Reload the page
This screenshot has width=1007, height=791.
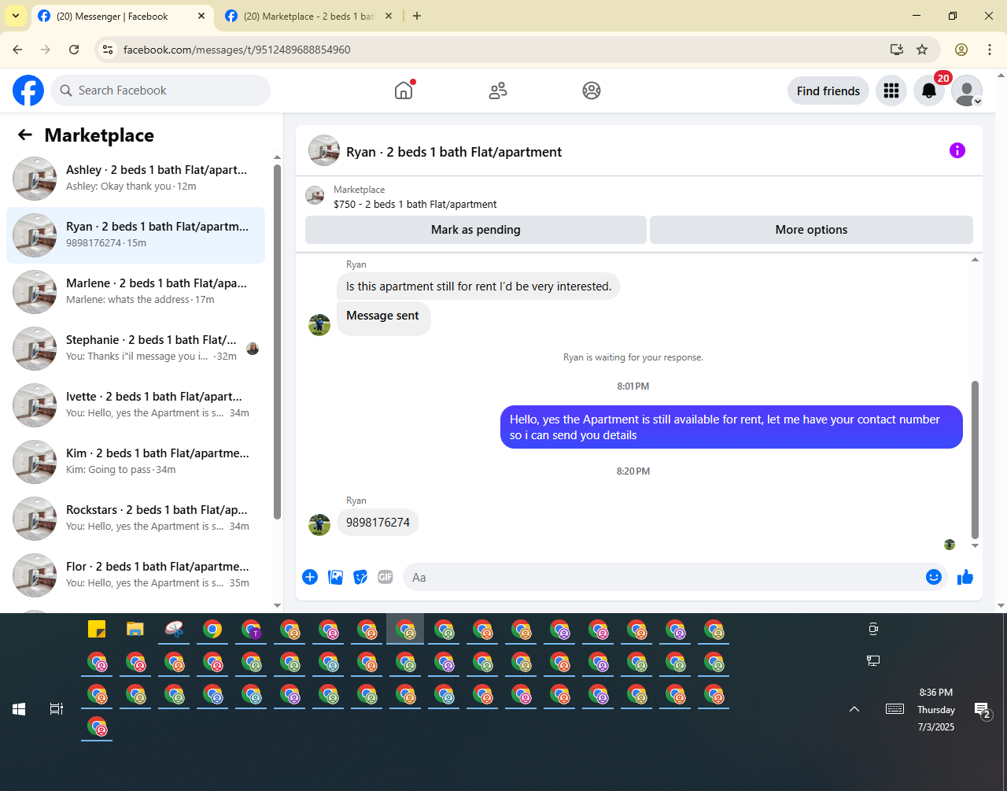[74, 50]
